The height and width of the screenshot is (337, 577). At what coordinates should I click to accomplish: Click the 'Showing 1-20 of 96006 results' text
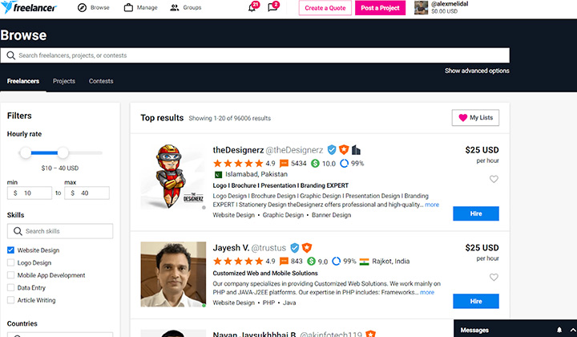coord(230,118)
